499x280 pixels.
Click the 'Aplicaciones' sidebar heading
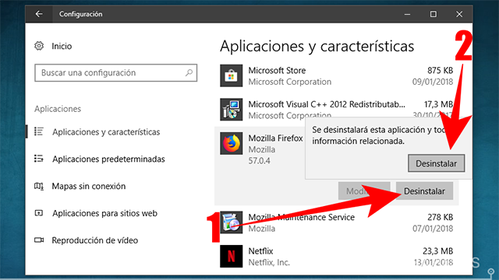click(x=58, y=109)
